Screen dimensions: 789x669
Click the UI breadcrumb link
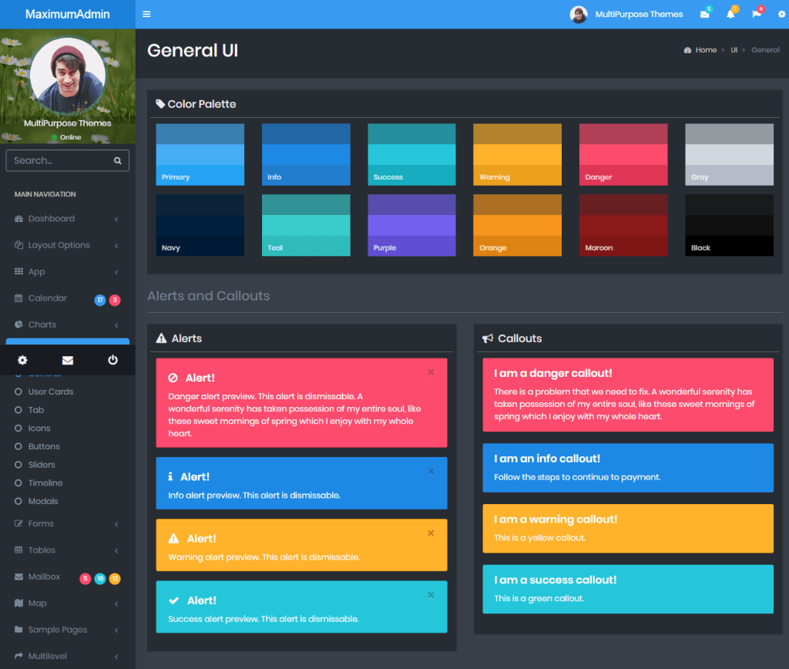pos(734,50)
